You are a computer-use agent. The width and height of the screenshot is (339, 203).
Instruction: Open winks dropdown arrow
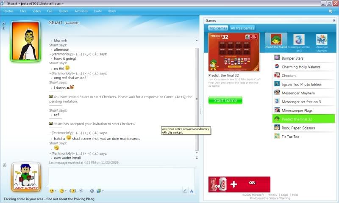coord(66,191)
